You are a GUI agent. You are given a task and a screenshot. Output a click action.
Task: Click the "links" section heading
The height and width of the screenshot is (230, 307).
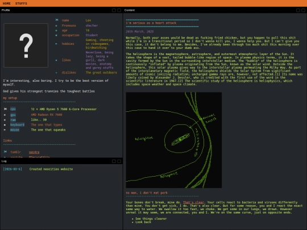point(7,140)
